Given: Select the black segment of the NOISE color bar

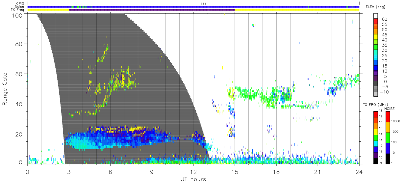Looking at the screenshot, I should tap(387, 158).
